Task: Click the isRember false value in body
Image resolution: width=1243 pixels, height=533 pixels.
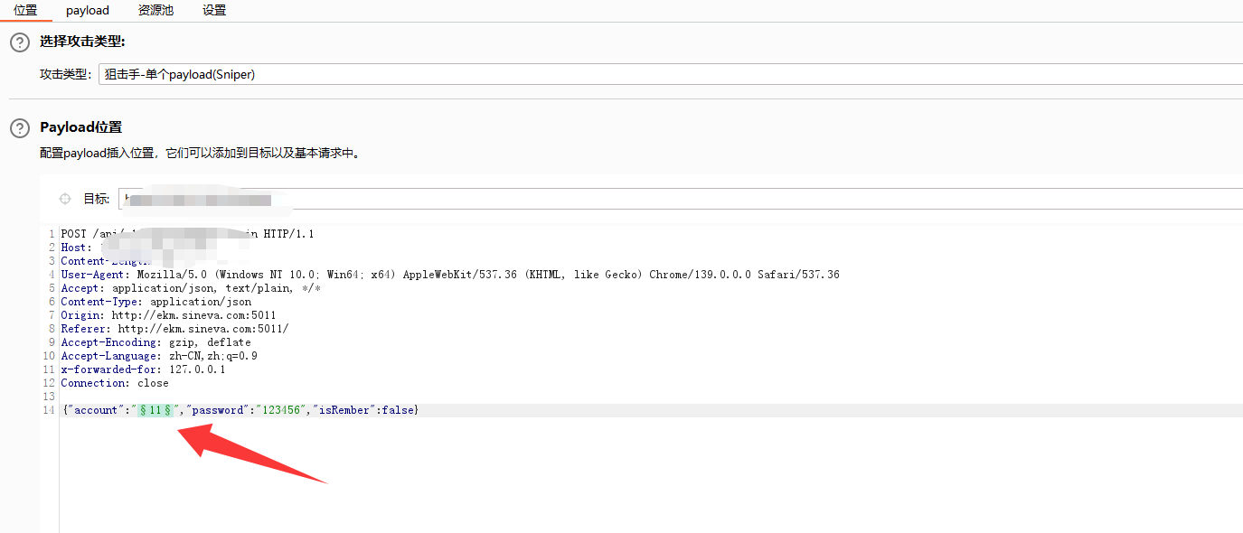Action: pos(397,410)
